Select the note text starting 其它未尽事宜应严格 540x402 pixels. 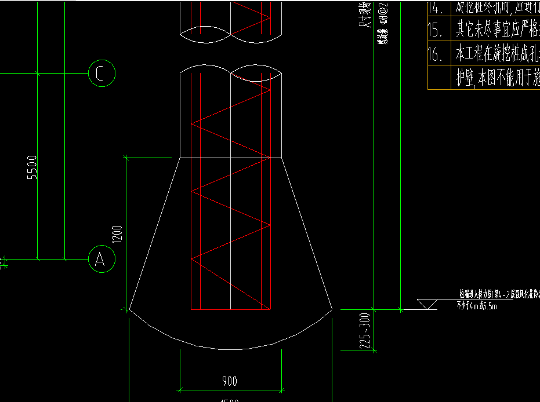tap(498, 29)
